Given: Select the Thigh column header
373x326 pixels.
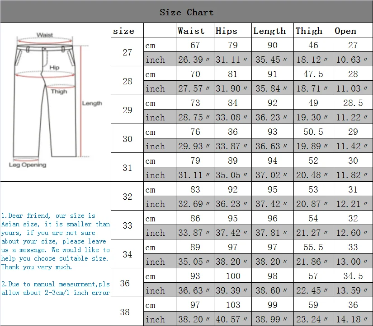Looking at the screenshot, I should click(x=313, y=30).
